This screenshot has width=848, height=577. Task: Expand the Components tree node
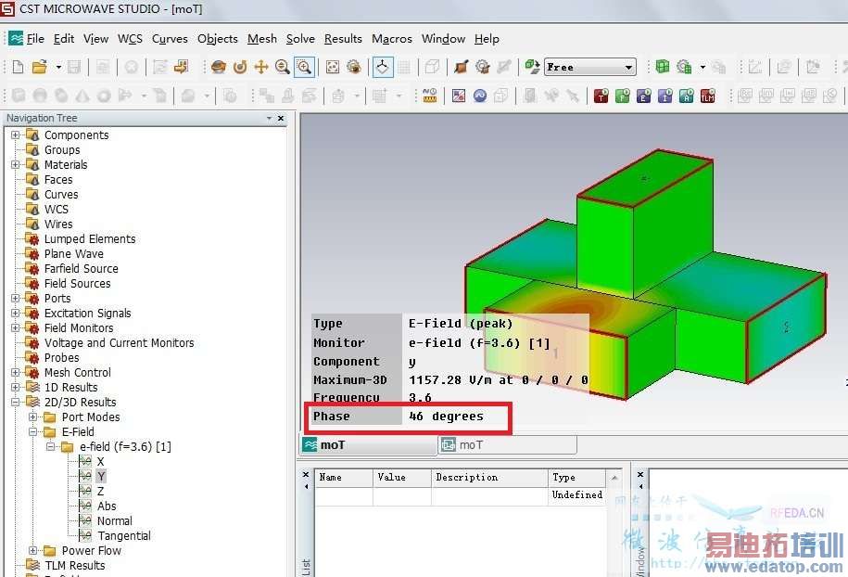pos(16,135)
